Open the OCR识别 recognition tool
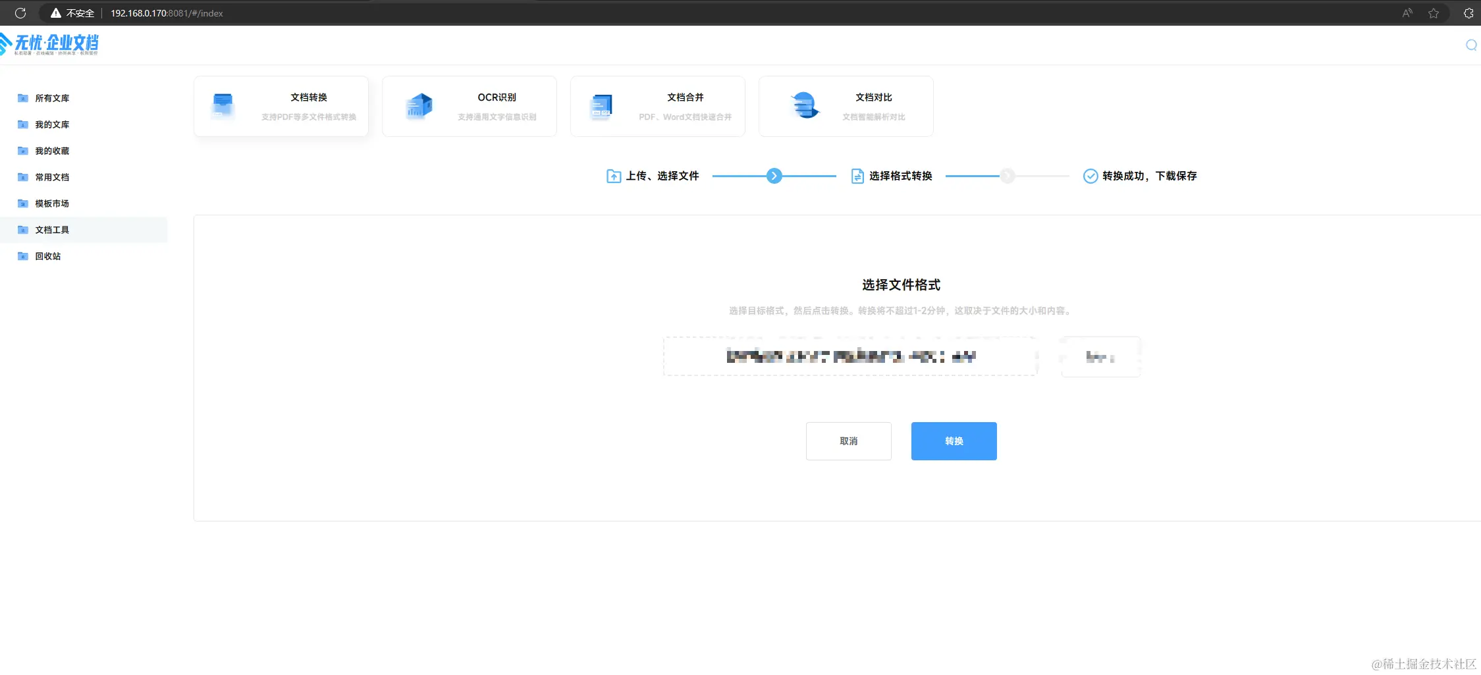 pyautogui.click(x=469, y=105)
